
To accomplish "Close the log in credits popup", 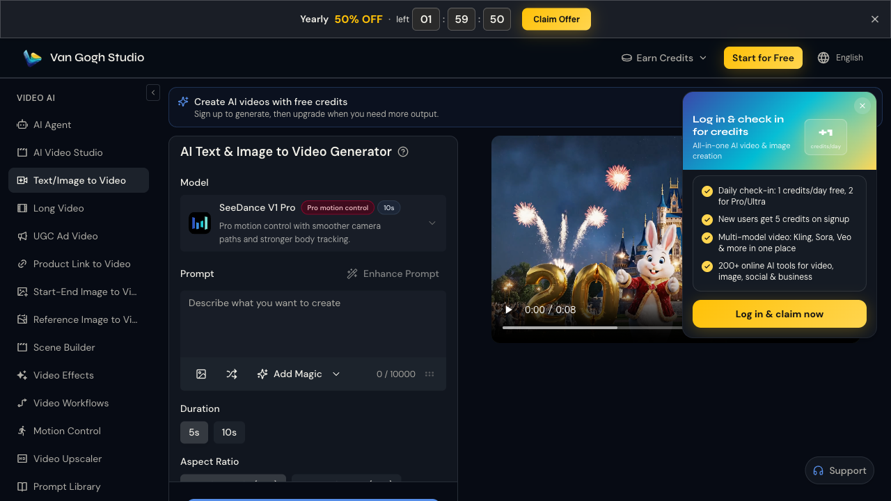I will (x=862, y=106).
